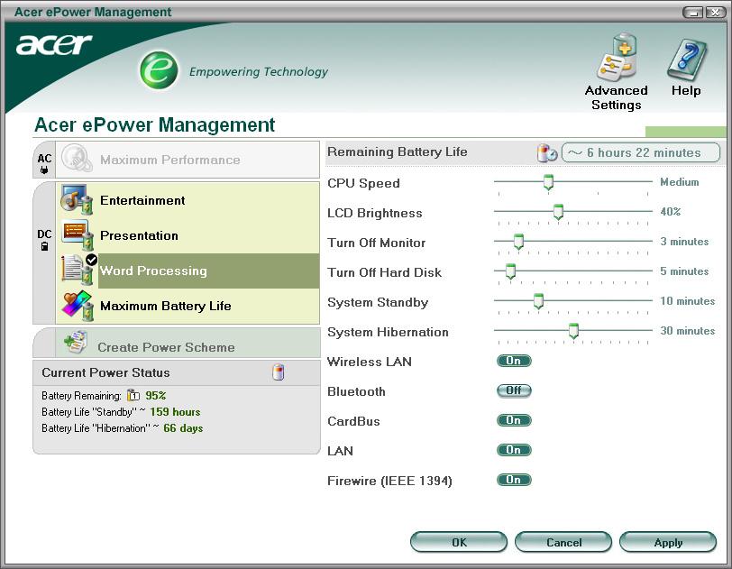Toggle Firewire (IEEE 1394) switch

pos(514,480)
